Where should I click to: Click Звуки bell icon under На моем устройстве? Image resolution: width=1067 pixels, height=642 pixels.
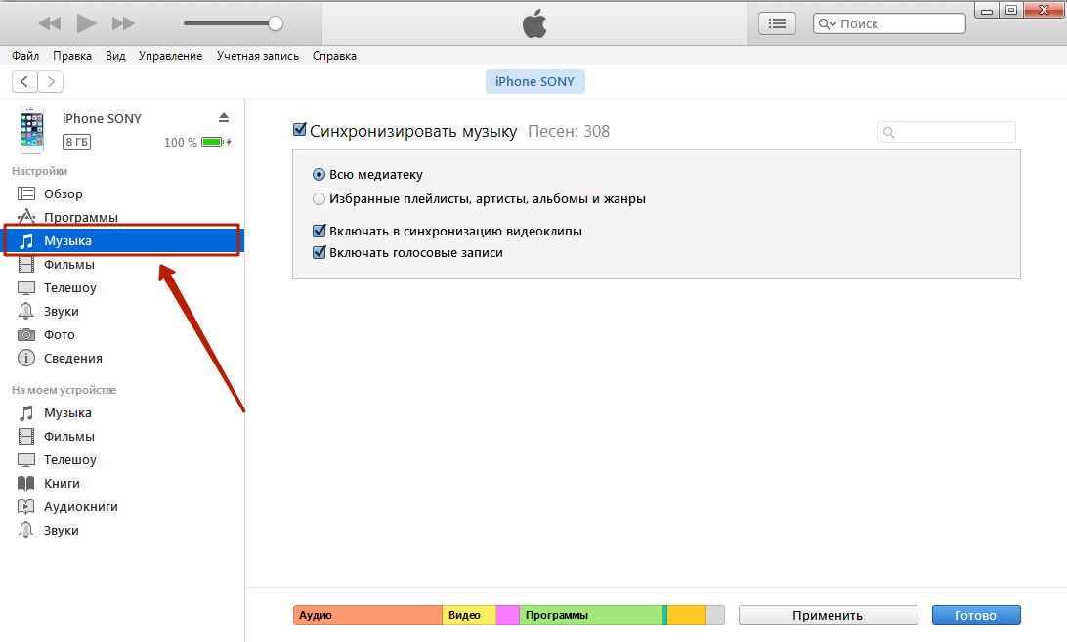tap(25, 530)
